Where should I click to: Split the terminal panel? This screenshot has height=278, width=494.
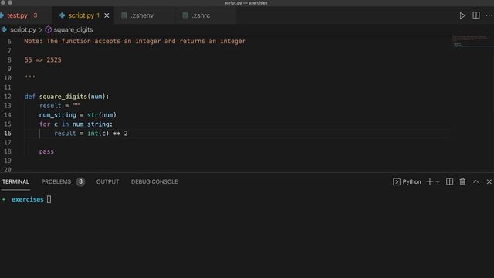449,182
